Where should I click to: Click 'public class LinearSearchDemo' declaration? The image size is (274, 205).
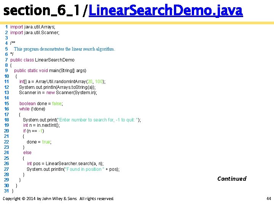pos(42,60)
